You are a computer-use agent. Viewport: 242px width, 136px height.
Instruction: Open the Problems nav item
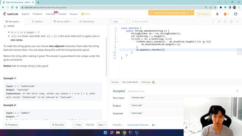click(37, 14)
